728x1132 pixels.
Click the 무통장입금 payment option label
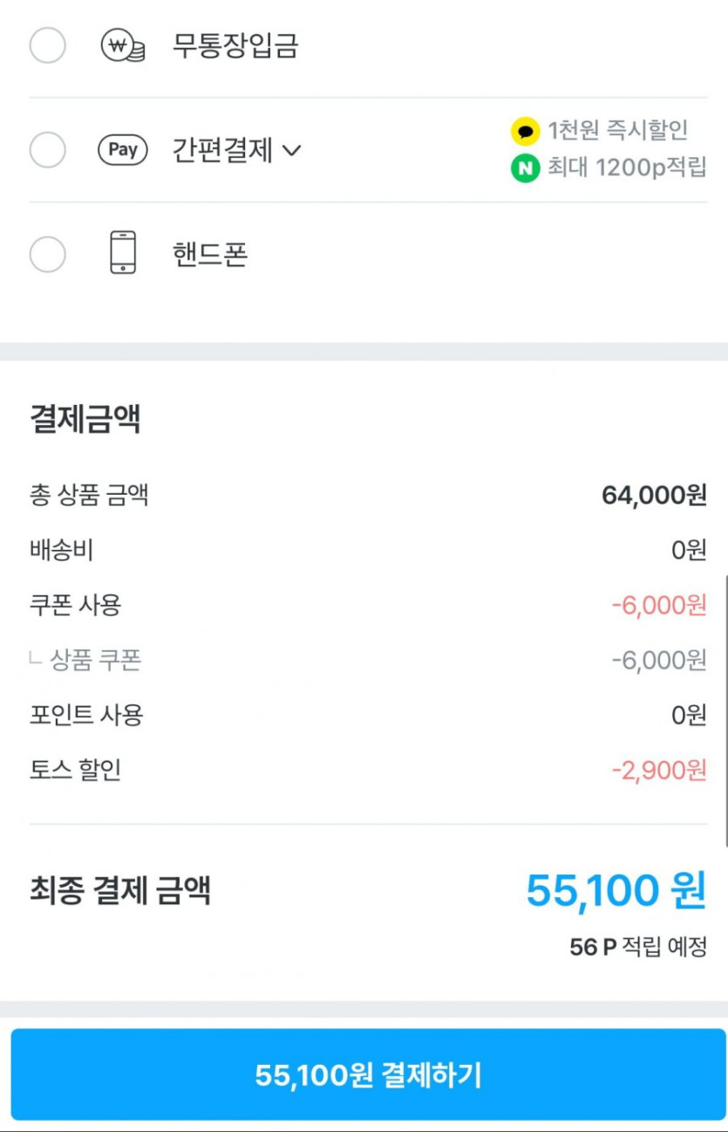tap(235, 45)
